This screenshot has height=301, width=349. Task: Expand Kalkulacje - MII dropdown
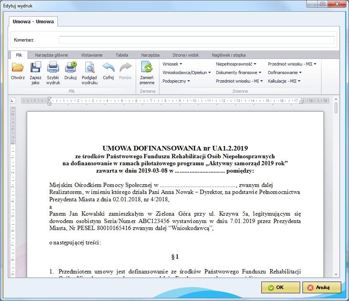284,81
